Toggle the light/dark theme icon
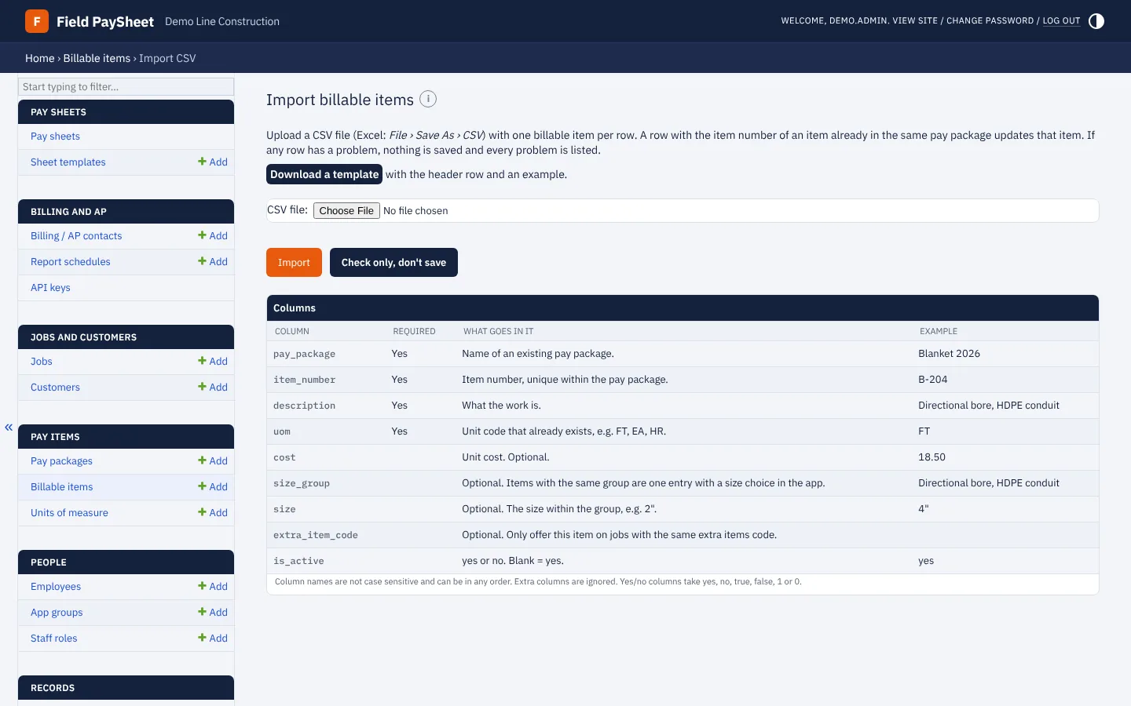Screen dimensions: 1131x706 [x=1096, y=21]
